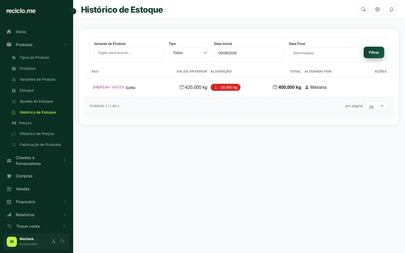
Task: Click the Início home icon
Action: (x=9, y=32)
